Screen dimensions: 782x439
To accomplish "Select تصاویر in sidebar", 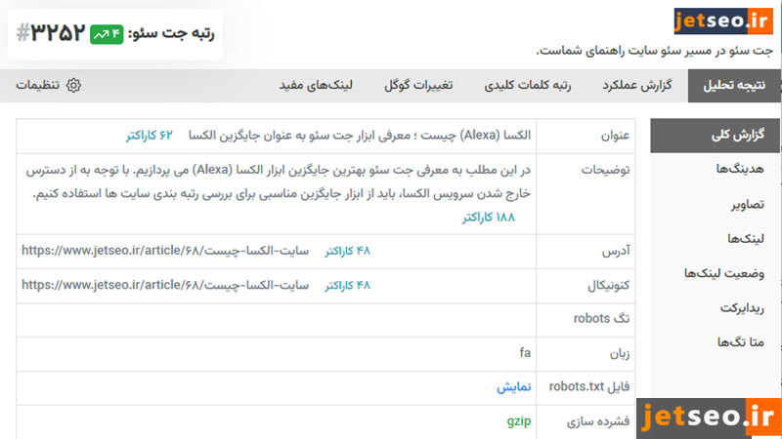I will (748, 205).
